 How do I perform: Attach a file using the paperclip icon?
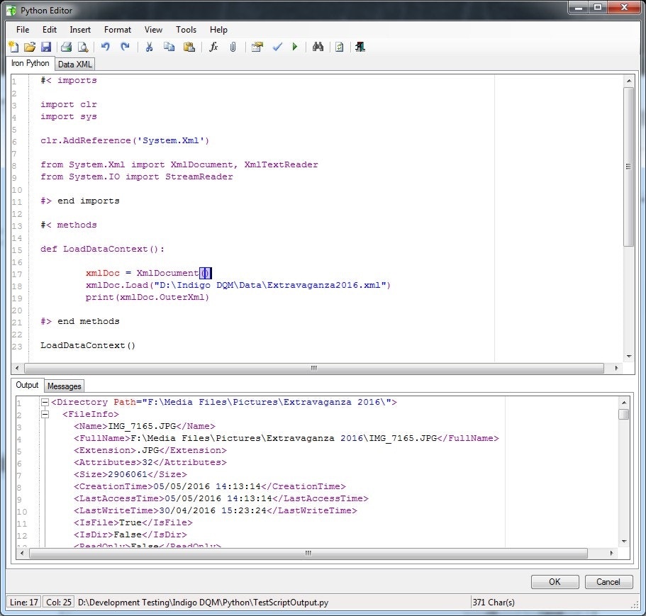click(x=233, y=47)
